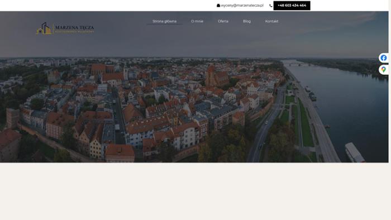This screenshot has width=391, height=220.
Task: Click the envelope icon beside the email
Action: click(x=218, y=6)
